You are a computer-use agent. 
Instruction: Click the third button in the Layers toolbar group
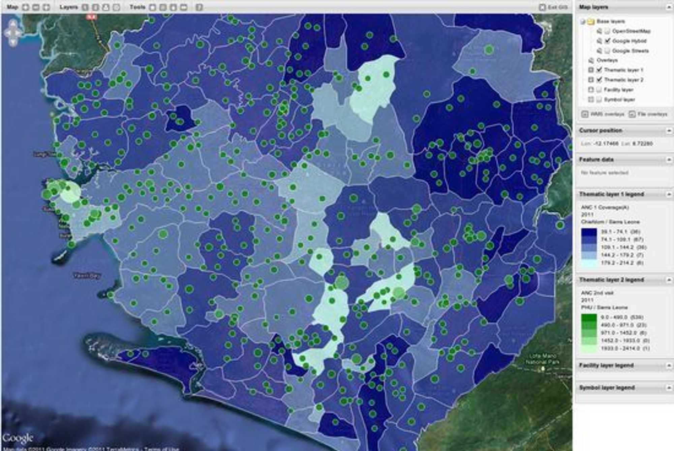click(x=106, y=7)
